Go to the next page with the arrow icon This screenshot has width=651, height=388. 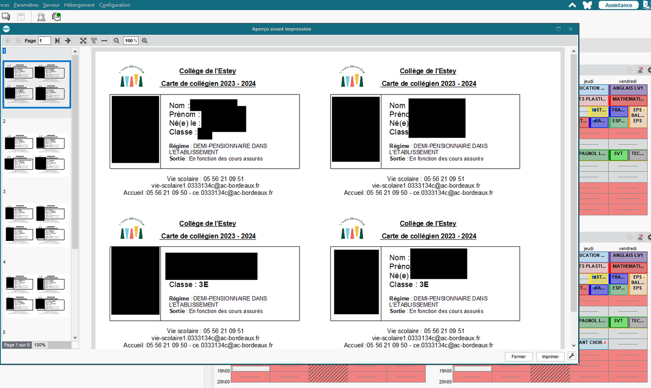pyautogui.click(x=67, y=40)
